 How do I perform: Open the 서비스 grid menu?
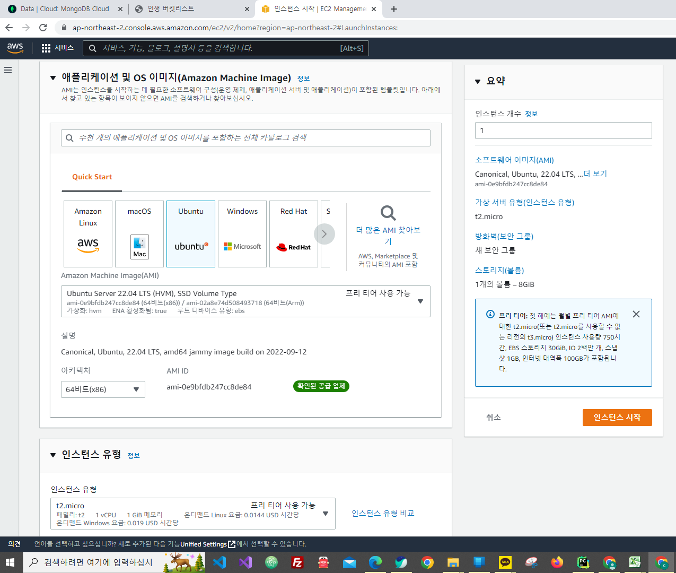pyautogui.click(x=58, y=48)
